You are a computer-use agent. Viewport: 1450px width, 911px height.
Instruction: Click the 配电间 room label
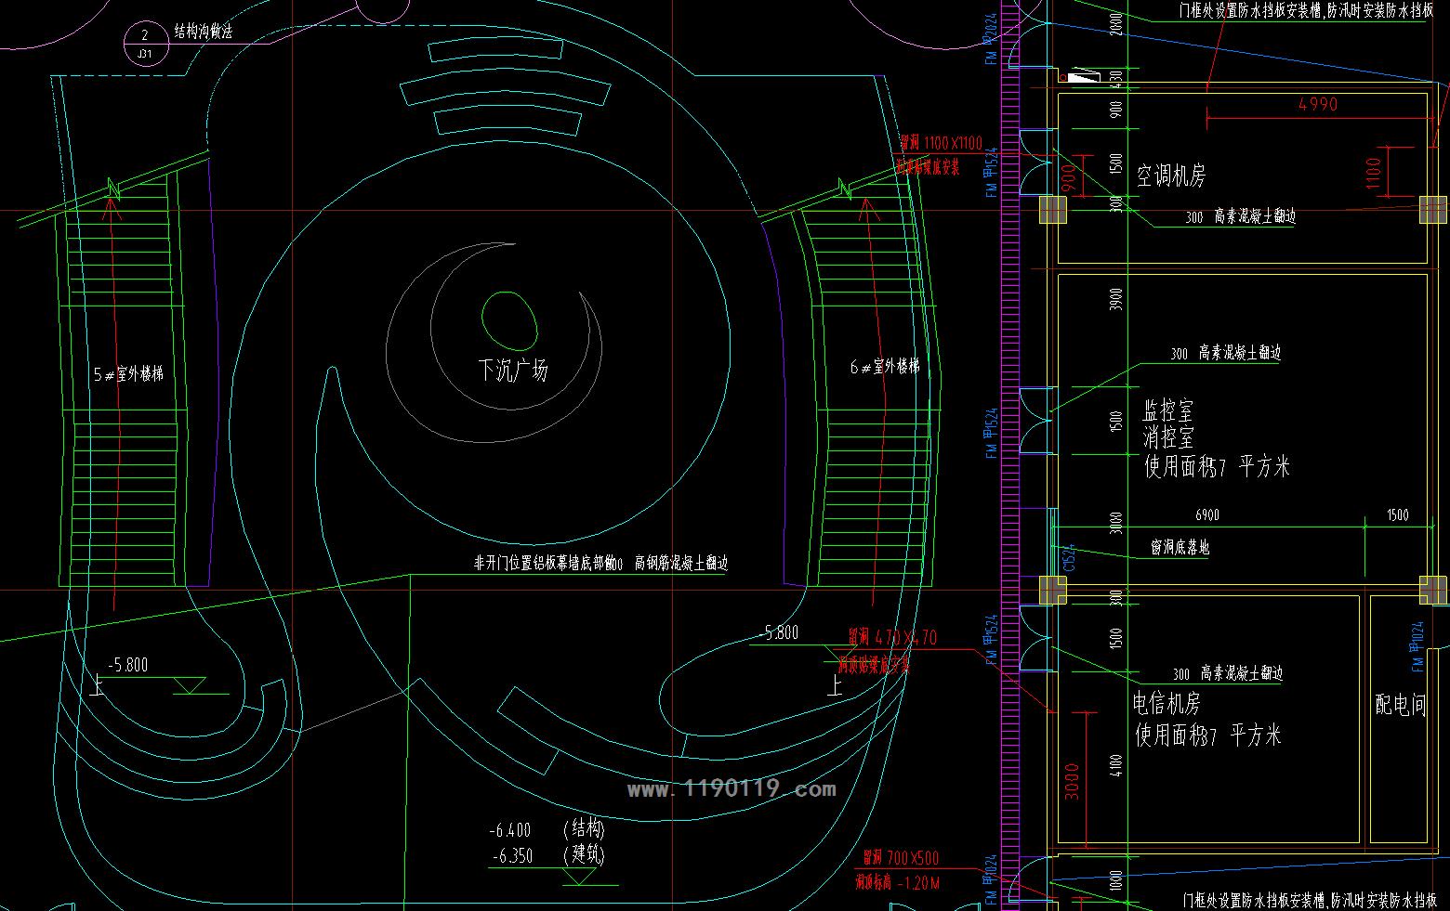[x=1400, y=705]
